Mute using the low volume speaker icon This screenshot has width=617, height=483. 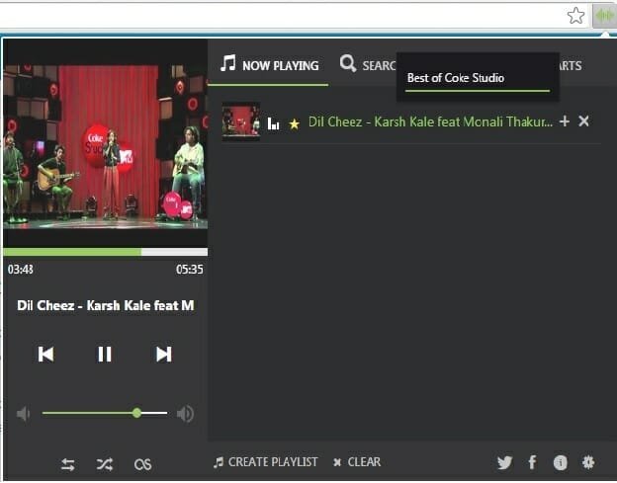23,414
